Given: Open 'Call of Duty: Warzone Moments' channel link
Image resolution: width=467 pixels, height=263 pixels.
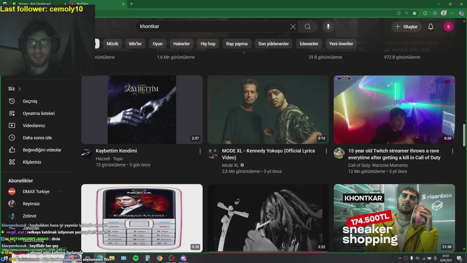Looking at the screenshot, I should [378, 165].
